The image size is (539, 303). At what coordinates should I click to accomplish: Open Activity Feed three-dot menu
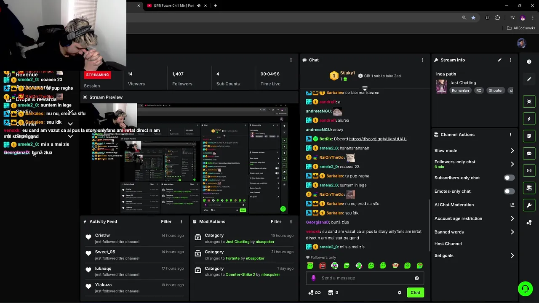point(181,221)
